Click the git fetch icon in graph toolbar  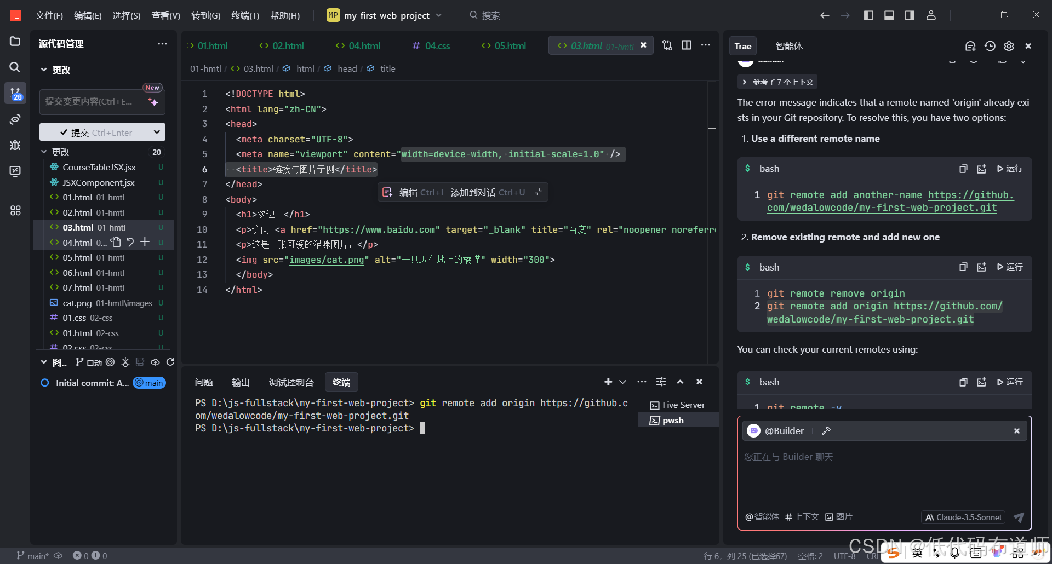(x=125, y=362)
